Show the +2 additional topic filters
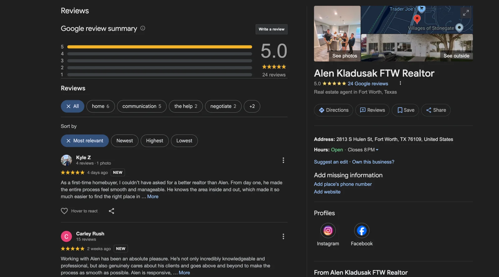The width and height of the screenshot is (499, 277). pyautogui.click(x=252, y=106)
